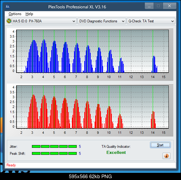Click the disc drive icon beside PX-760A
The height and width of the screenshot is (180, 181).
pos(9,21)
